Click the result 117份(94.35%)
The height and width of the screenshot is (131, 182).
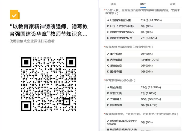(151, 20)
